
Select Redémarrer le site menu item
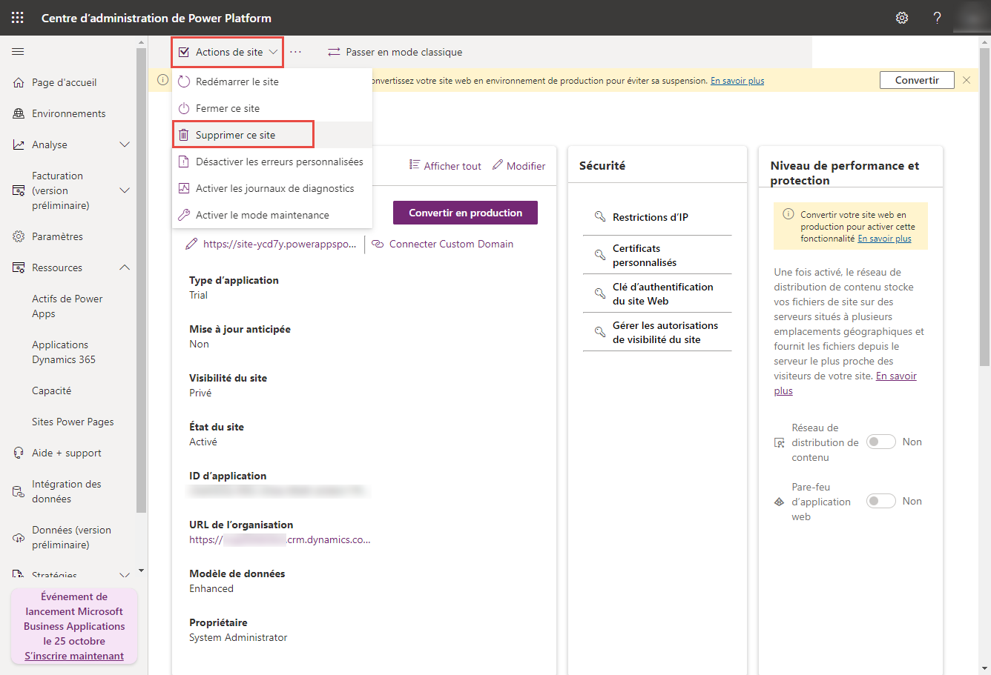272,82
